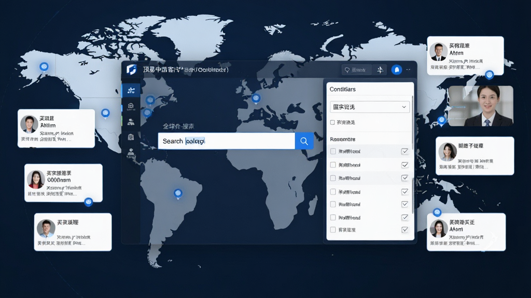Click the sparkle icon beside the bell
531x298 pixels.
coord(380,70)
